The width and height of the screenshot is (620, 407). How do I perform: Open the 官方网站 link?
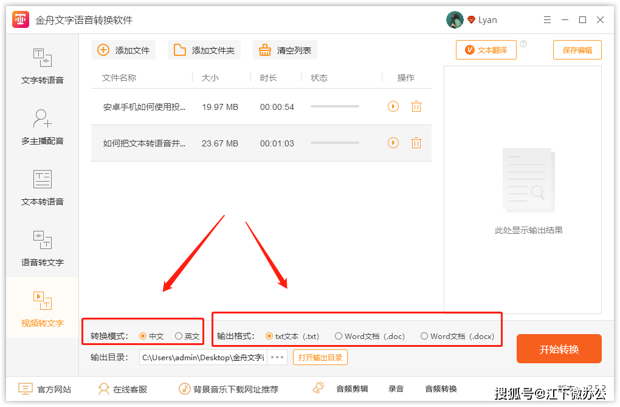(x=45, y=389)
